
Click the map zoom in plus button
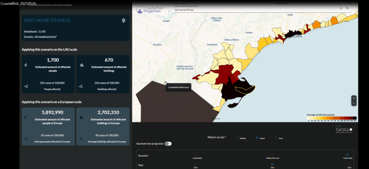pyautogui.click(x=354, y=98)
